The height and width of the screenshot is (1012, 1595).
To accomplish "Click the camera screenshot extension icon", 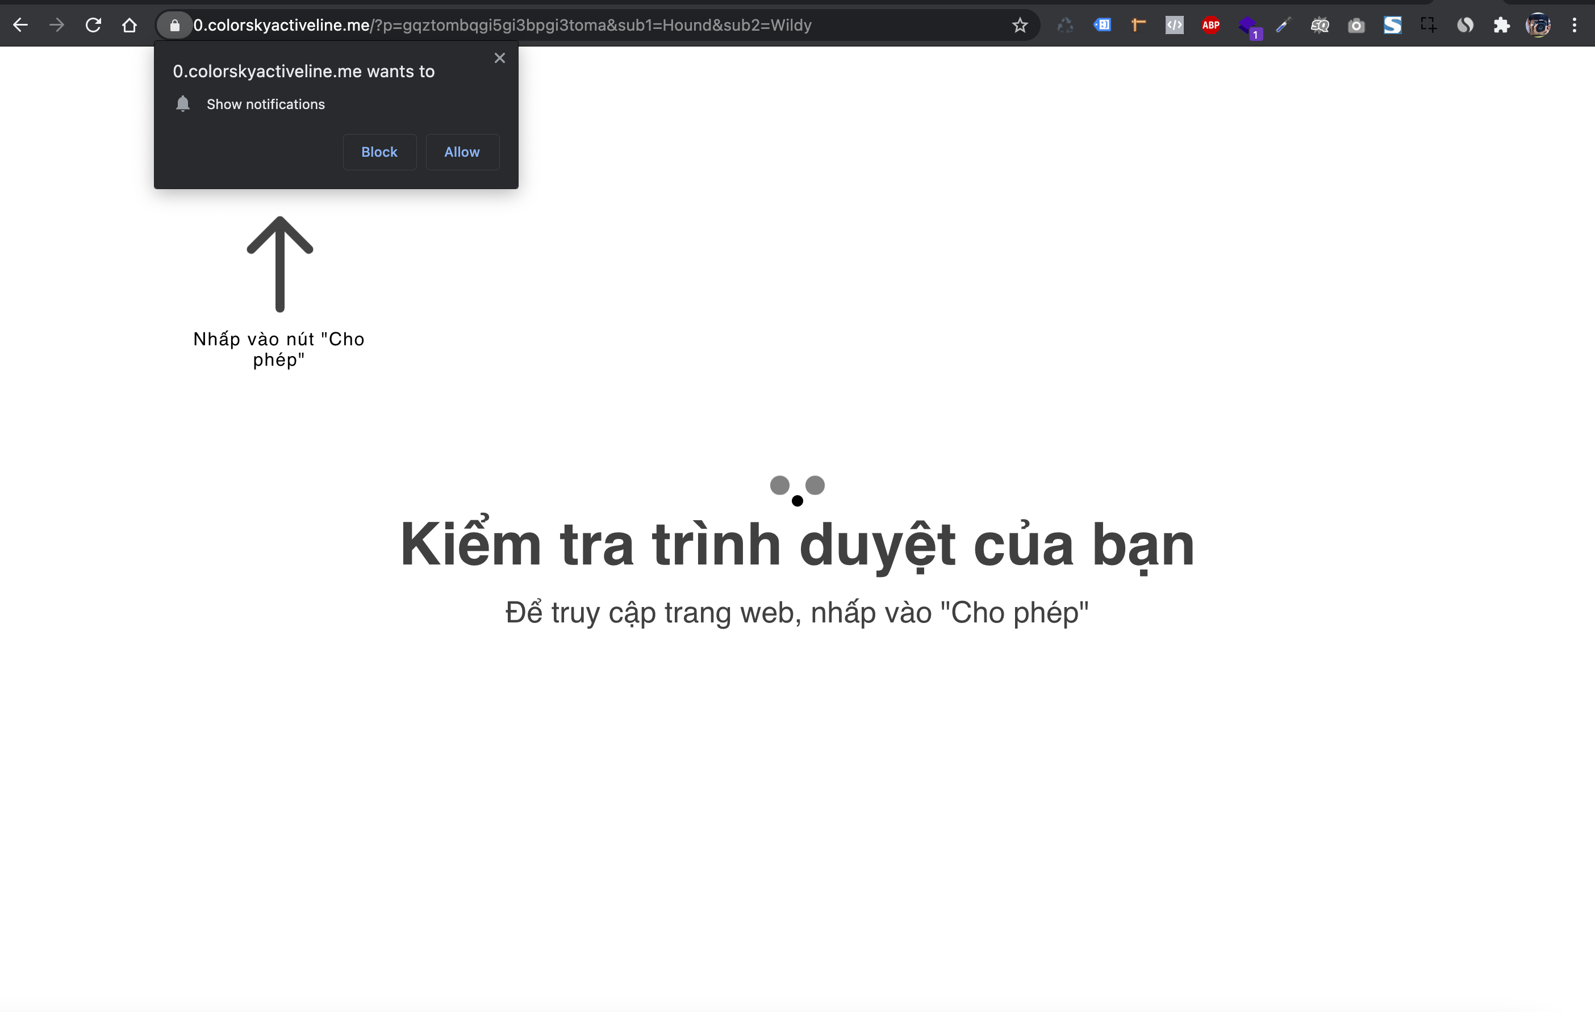I will [x=1356, y=26].
